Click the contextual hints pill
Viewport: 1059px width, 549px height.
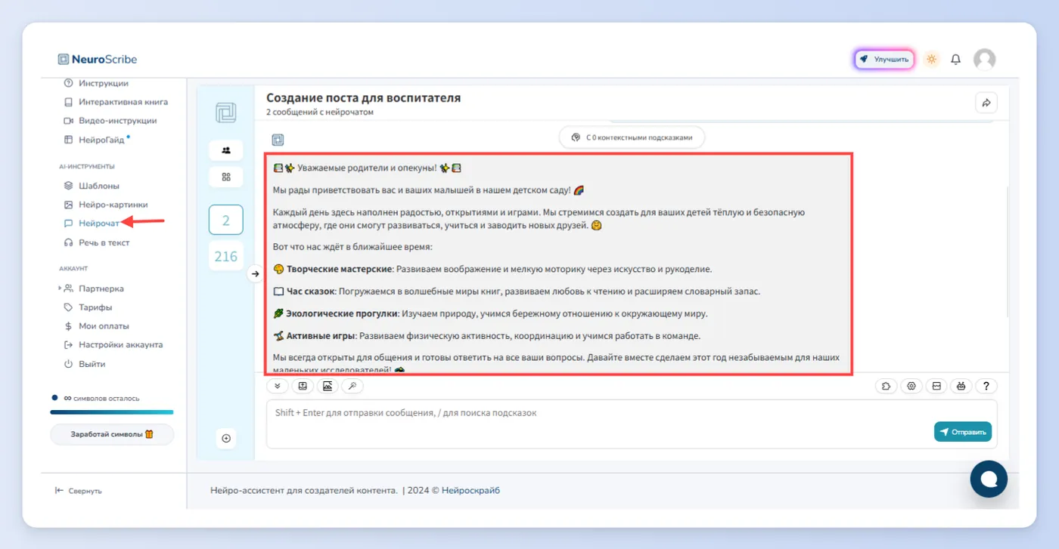[632, 137]
